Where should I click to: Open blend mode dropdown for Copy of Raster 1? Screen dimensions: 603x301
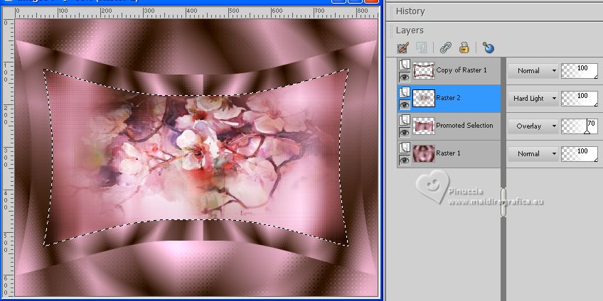(533, 71)
